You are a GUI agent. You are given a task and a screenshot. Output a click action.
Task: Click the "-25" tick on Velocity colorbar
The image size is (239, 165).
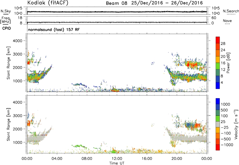pyautogui.click(x=225, y=127)
